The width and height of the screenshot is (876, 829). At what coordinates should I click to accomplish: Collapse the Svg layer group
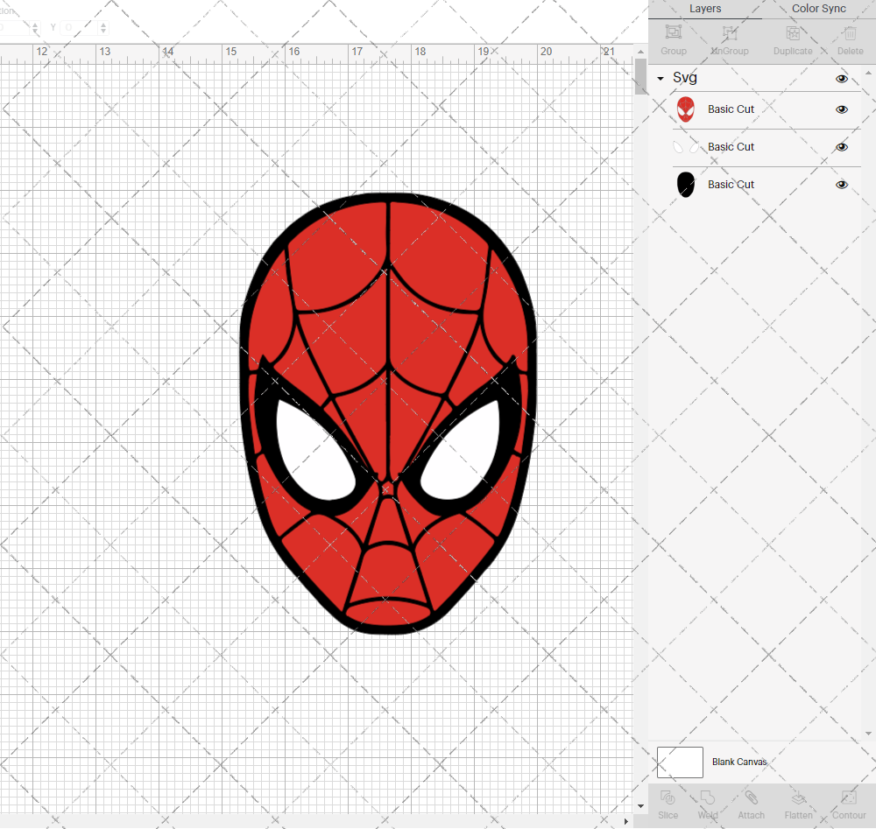[x=661, y=79]
